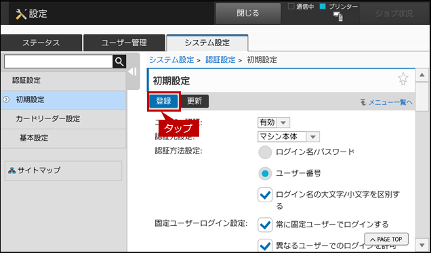Toggle ログイン名の大文字/小文字を区別する checkbox
The height and width of the screenshot is (253, 431).
click(x=265, y=195)
